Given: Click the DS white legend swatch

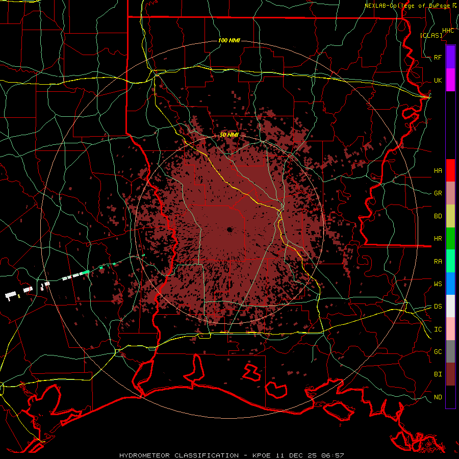Looking at the screenshot, I should (x=450, y=306).
